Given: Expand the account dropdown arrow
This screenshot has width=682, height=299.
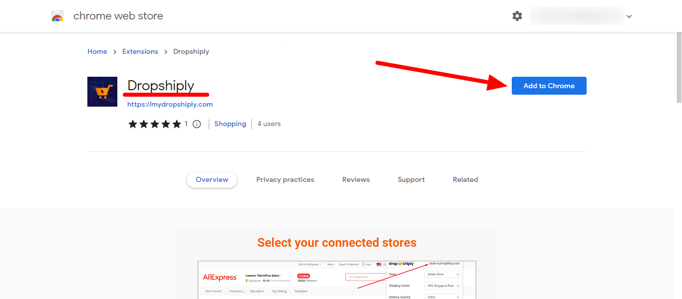Looking at the screenshot, I should pyautogui.click(x=629, y=16).
